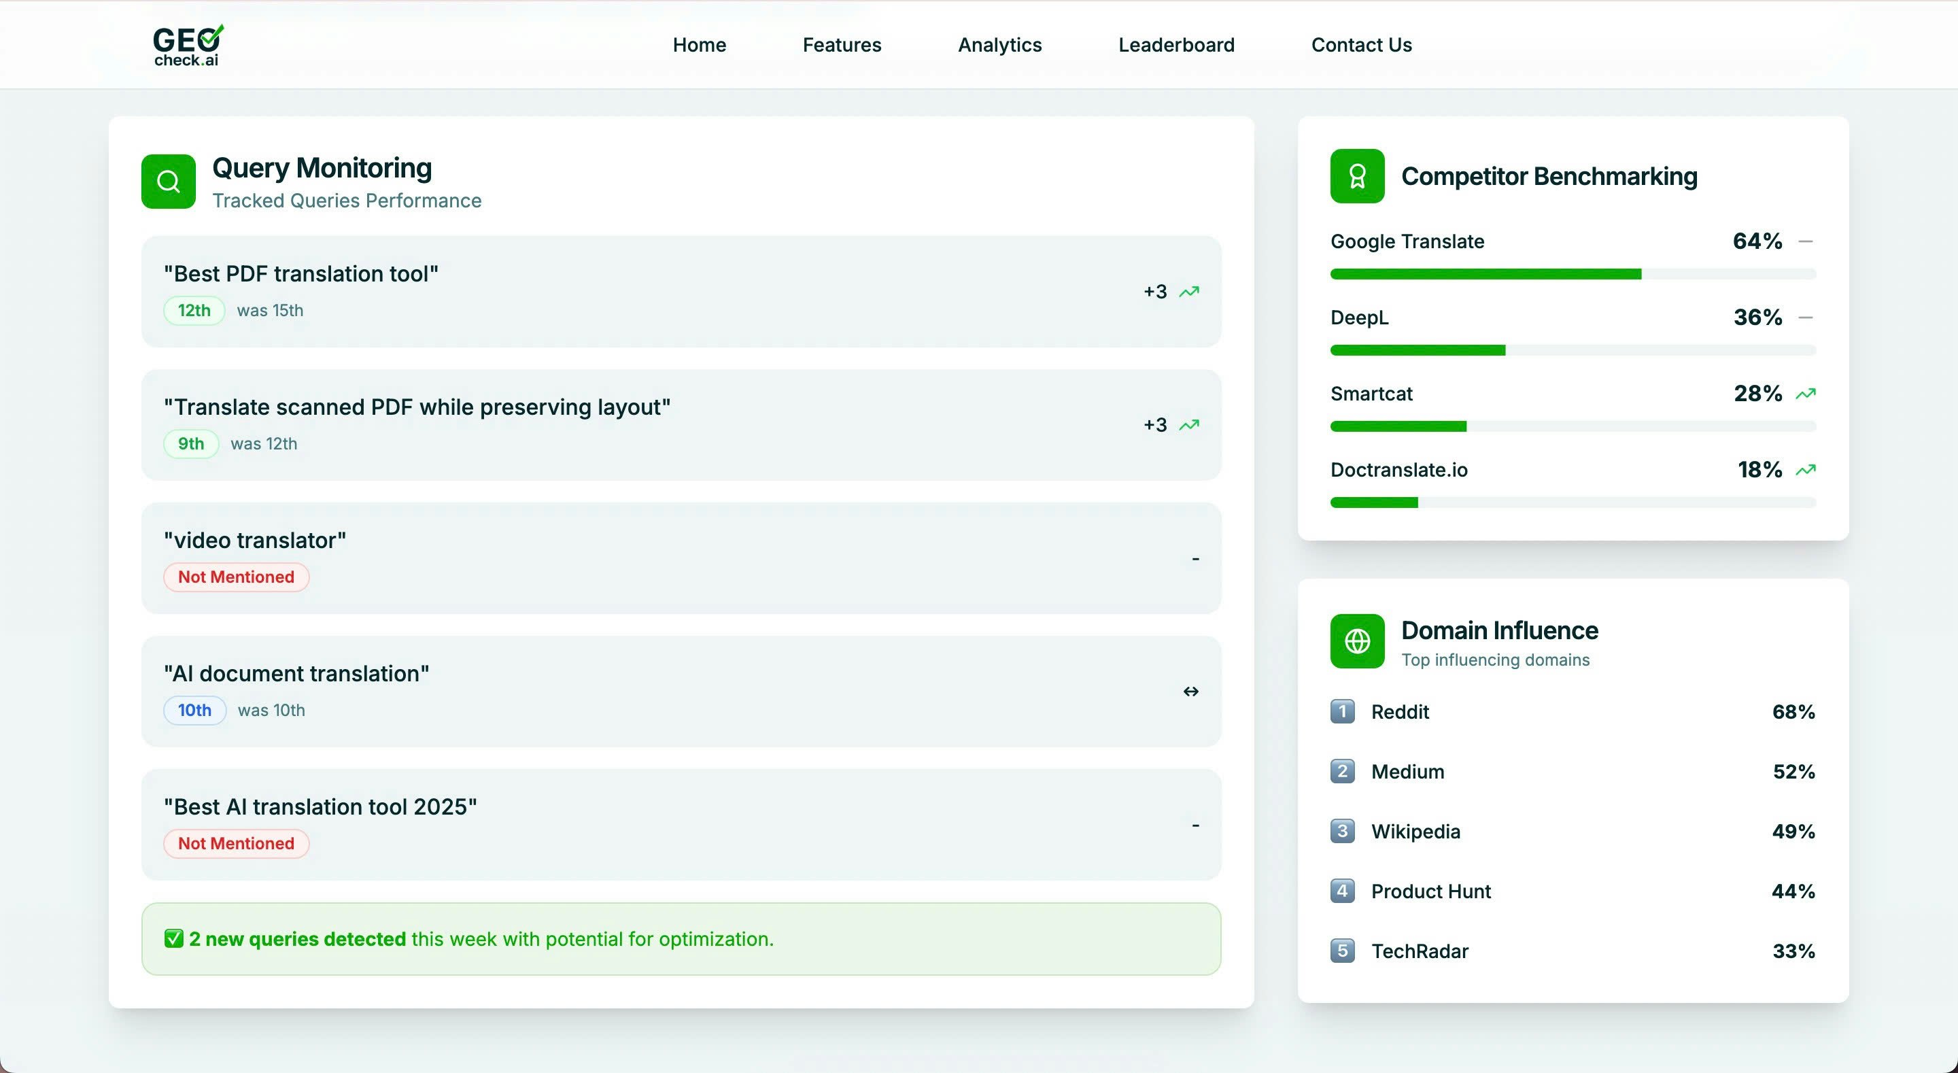The width and height of the screenshot is (1958, 1073).
Task: Click Not Mentioned badge under Best AI translation tool 2025
Action: tap(236, 843)
